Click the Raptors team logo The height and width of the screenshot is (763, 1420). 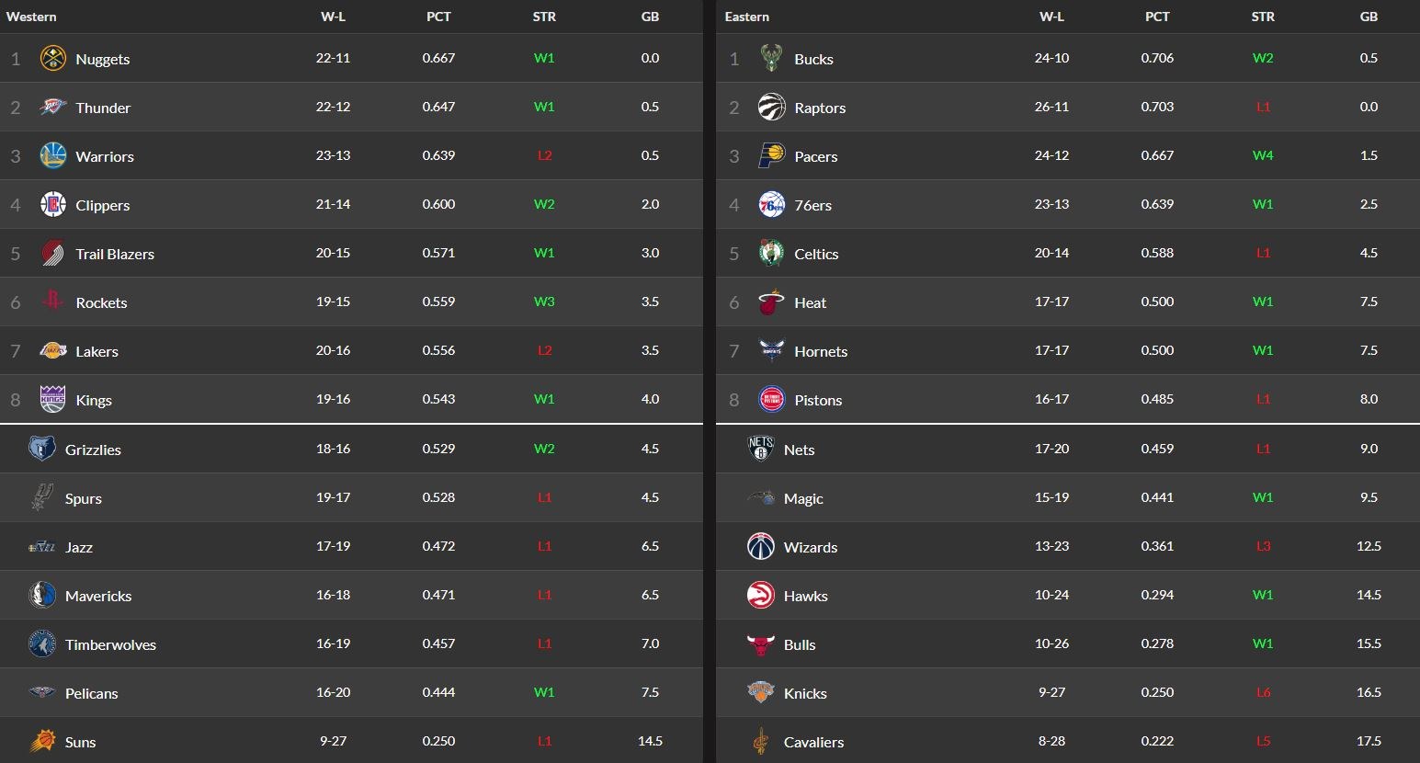(771, 107)
